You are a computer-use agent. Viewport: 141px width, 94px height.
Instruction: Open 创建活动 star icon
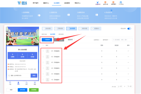pos(97,2)
